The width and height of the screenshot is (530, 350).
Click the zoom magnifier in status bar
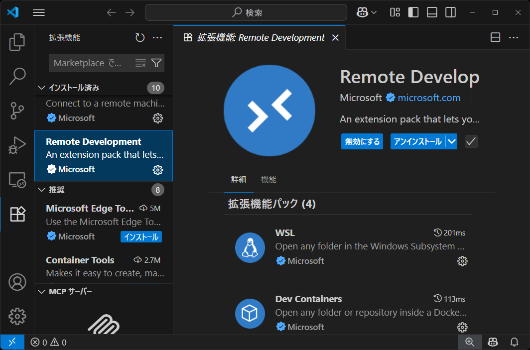(x=470, y=342)
